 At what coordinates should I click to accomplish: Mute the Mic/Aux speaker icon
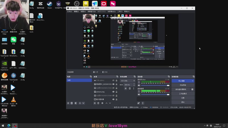coord(139,86)
